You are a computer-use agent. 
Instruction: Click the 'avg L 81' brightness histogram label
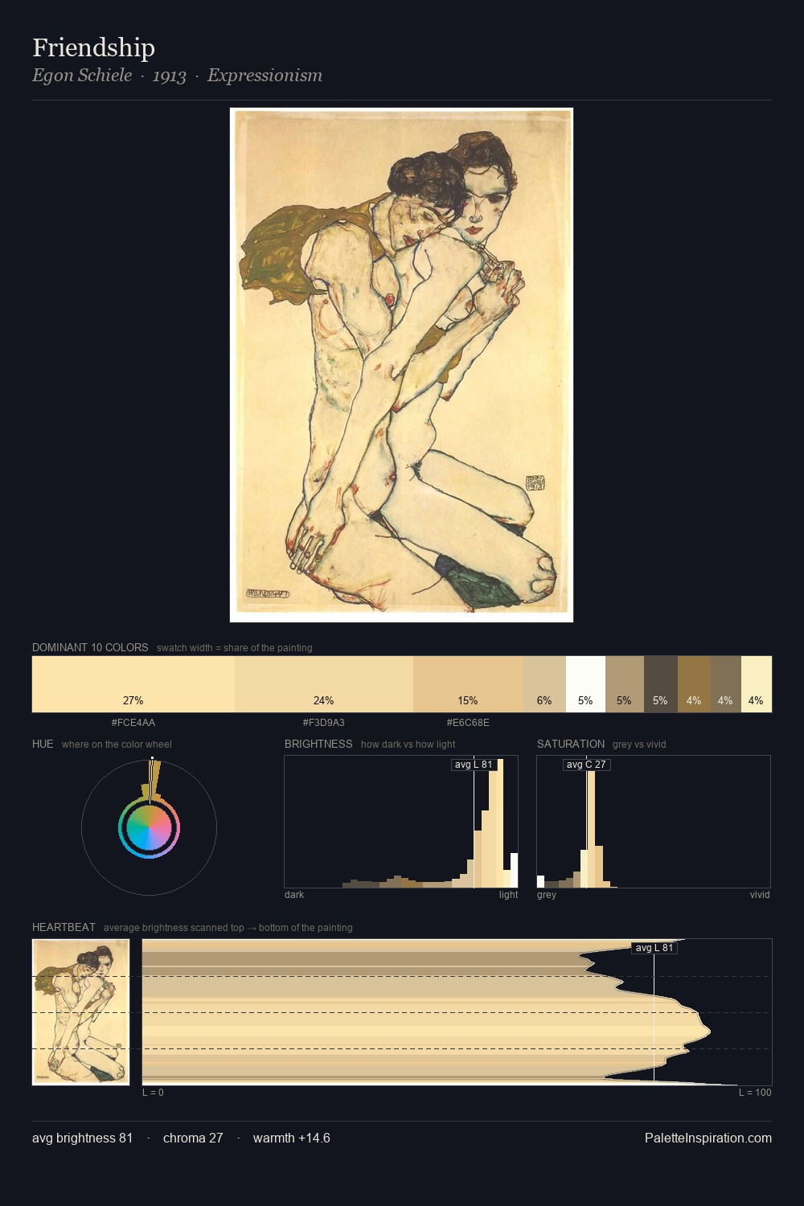(x=474, y=765)
